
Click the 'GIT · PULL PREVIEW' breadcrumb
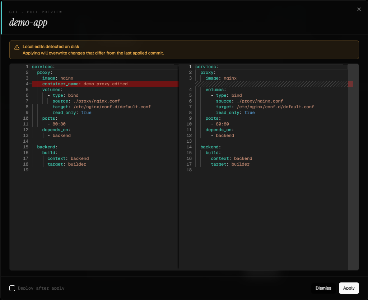36,12
